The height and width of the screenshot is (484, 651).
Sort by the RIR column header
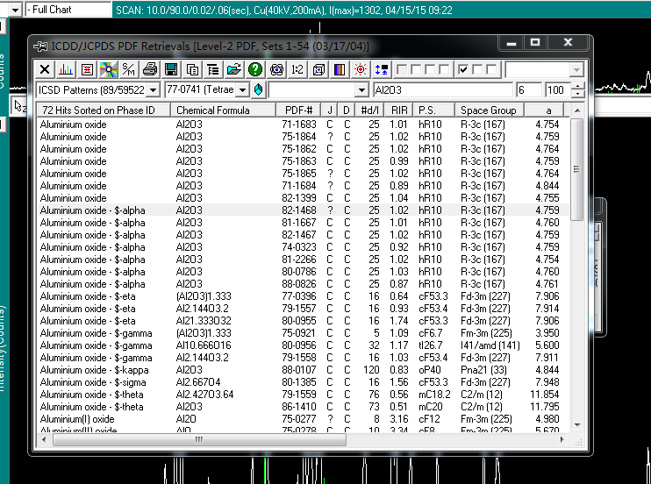(x=399, y=110)
